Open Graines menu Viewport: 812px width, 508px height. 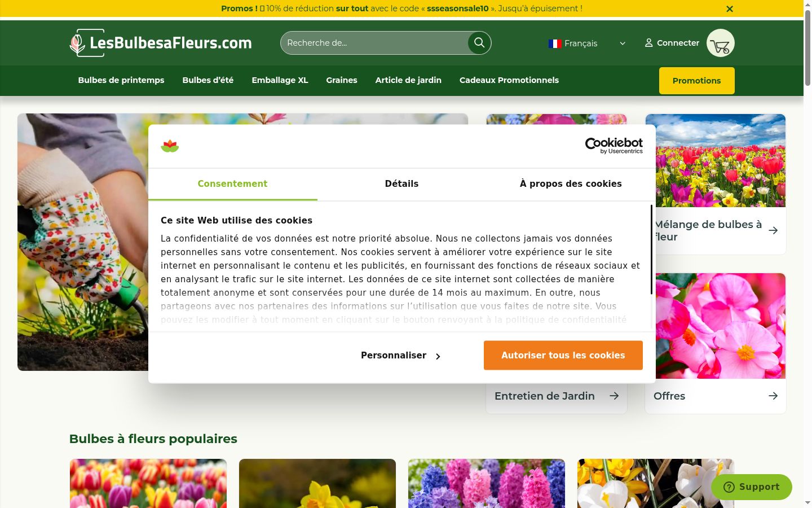pos(342,80)
